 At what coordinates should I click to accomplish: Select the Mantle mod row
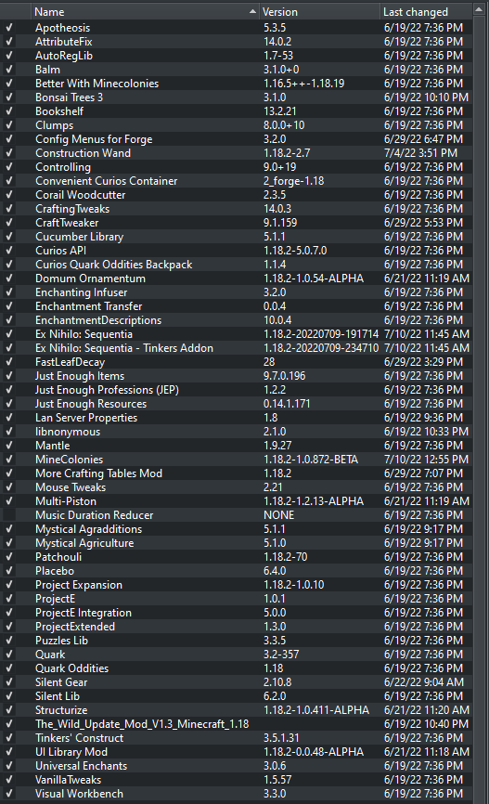point(236,446)
